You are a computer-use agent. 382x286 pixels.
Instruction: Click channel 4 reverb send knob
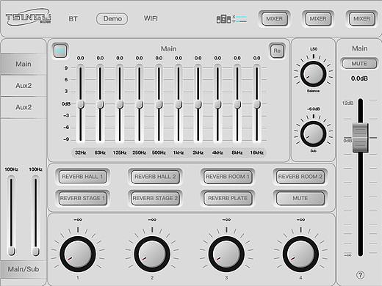(300, 254)
